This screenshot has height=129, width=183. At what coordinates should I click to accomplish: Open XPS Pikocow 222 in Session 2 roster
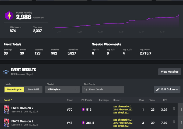tap(123, 110)
